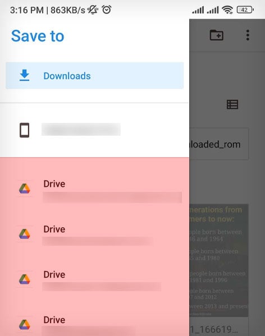The width and height of the screenshot is (265, 336).
Task: Tap the fourth Drive logo icon
Action: [x=25, y=325]
